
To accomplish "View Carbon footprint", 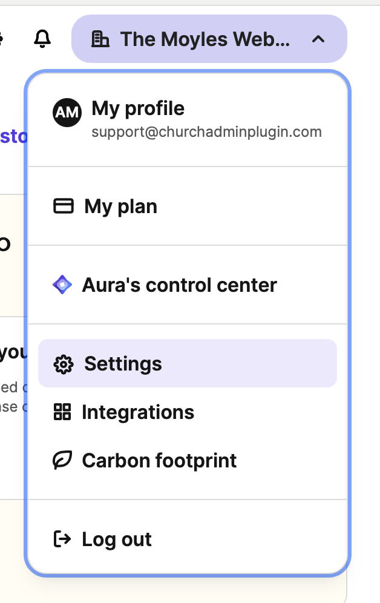I will click(x=159, y=461).
